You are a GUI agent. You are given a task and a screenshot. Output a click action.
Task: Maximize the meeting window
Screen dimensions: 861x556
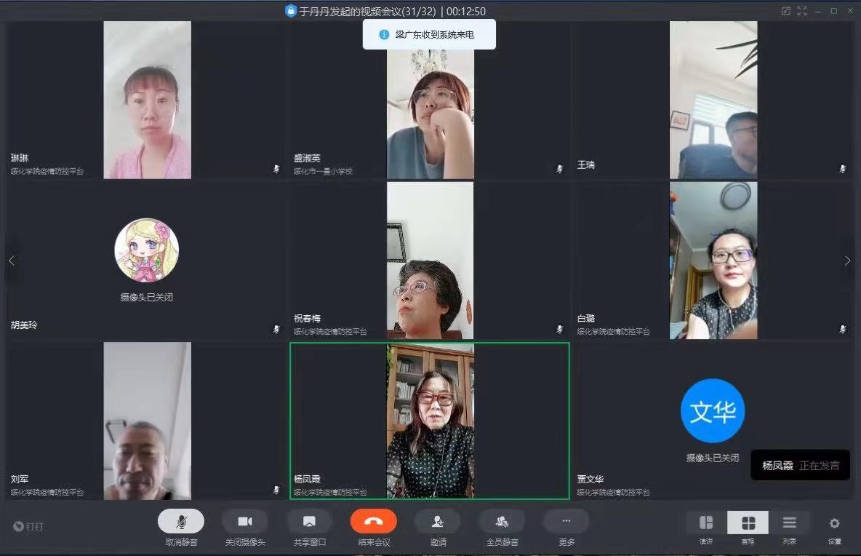pos(833,11)
